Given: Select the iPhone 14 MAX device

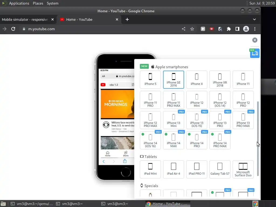Looking at the screenshot, I should point(174,140).
